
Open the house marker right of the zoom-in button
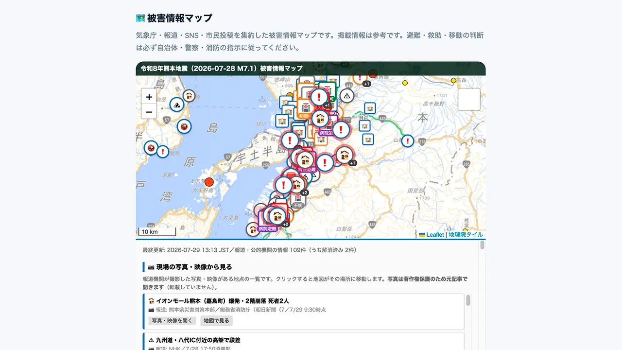coord(190,96)
